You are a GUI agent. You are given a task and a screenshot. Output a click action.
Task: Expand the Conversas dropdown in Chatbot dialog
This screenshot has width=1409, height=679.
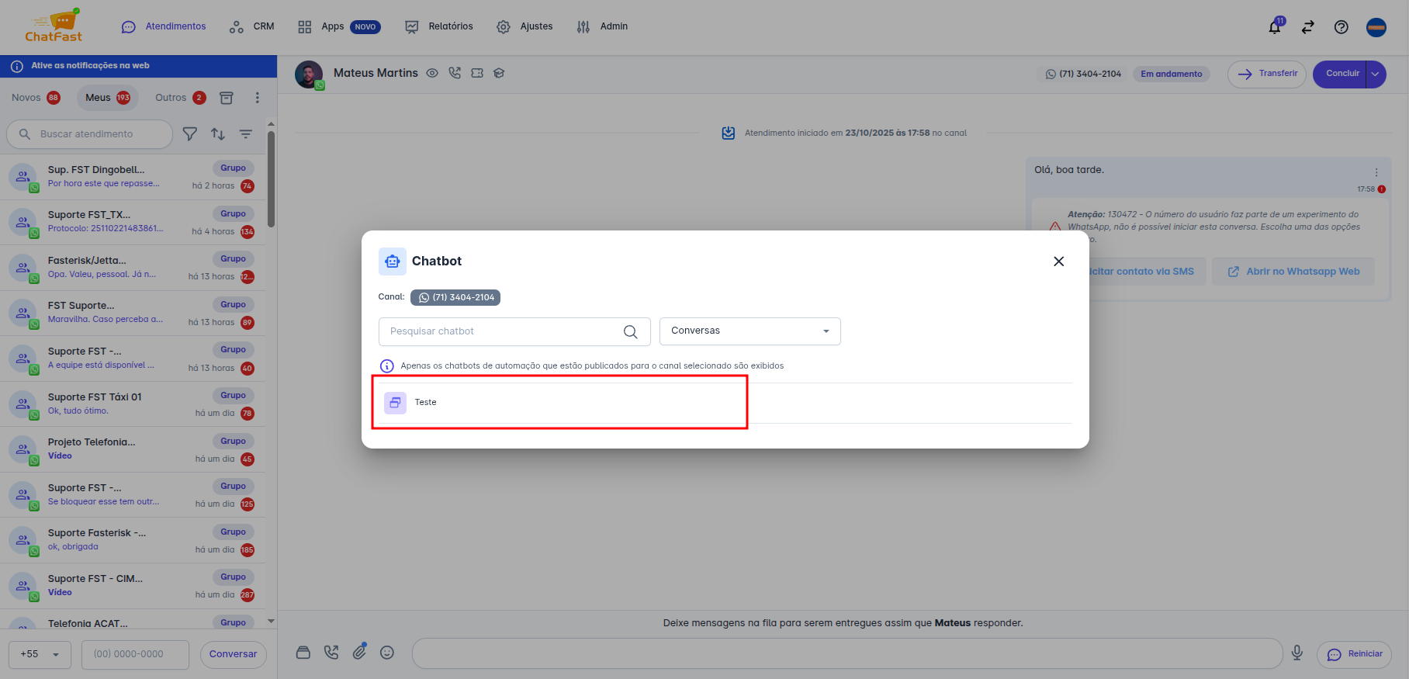[x=750, y=331]
